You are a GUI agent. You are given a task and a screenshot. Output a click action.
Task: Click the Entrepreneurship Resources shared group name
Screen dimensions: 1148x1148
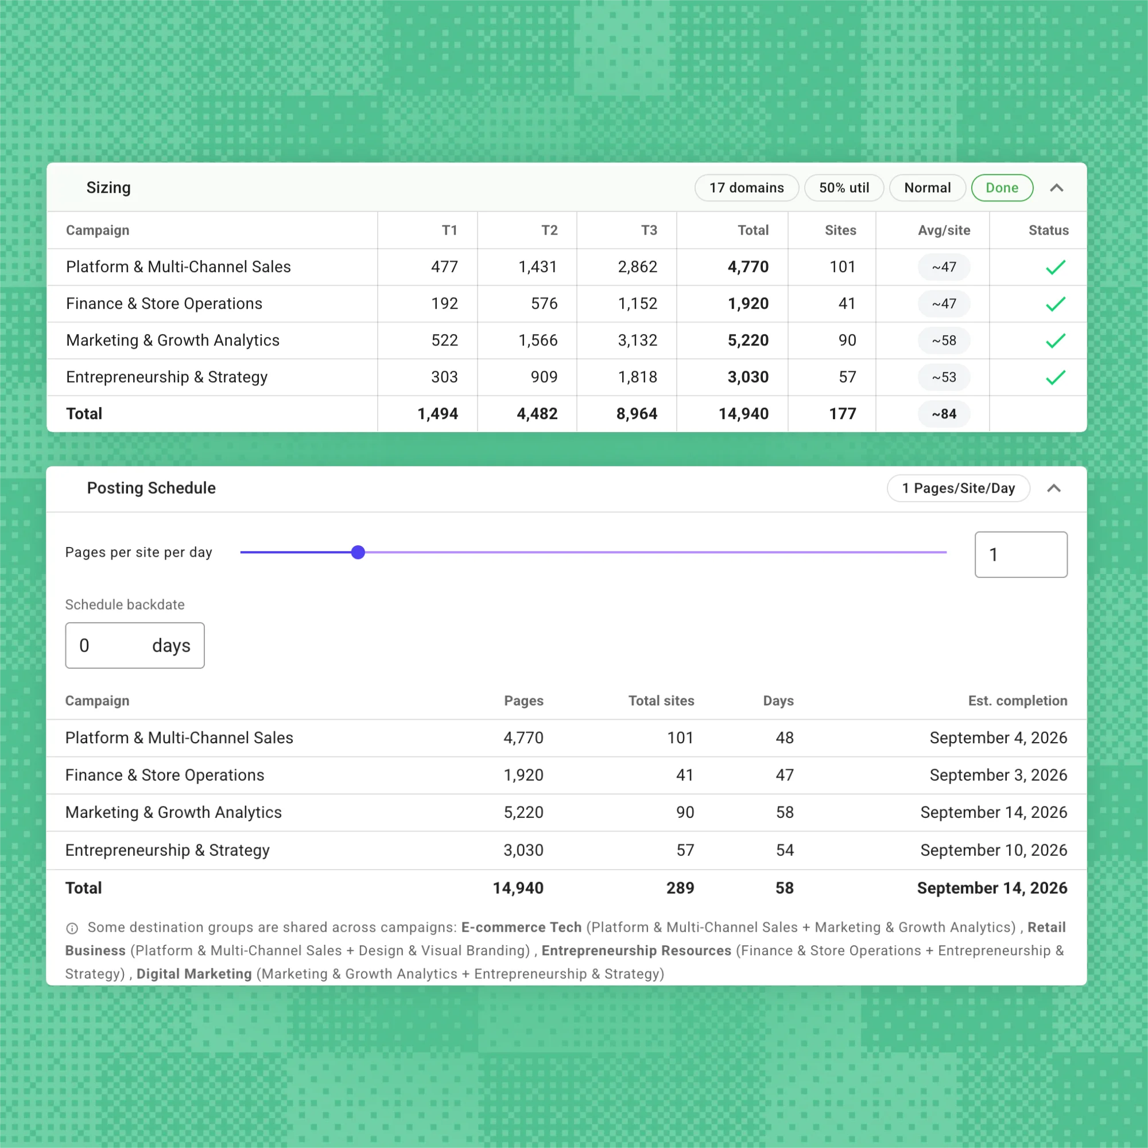pyautogui.click(x=636, y=951)
